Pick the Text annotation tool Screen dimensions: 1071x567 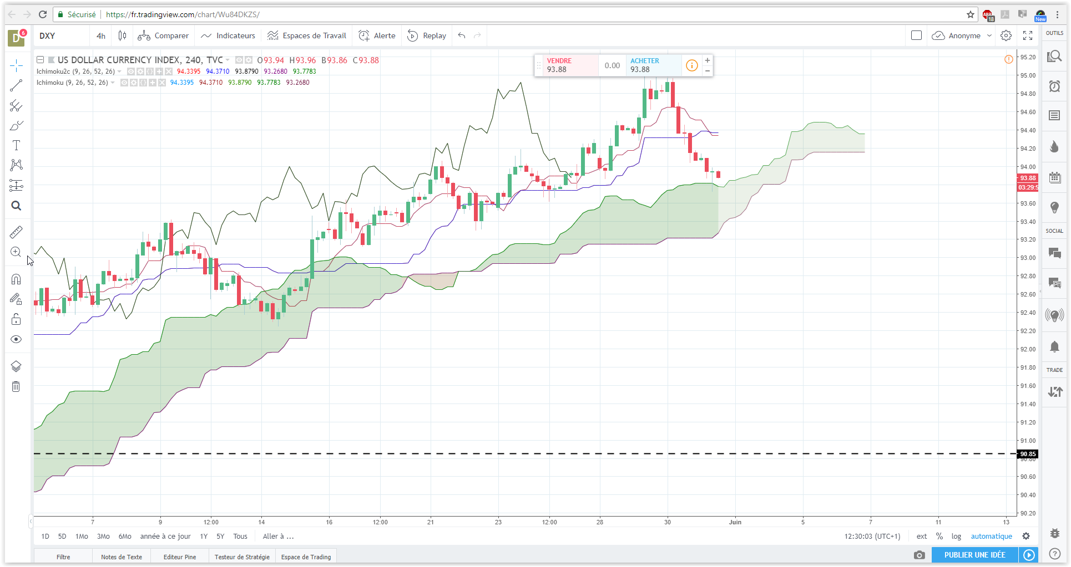(x=16, y=145)
